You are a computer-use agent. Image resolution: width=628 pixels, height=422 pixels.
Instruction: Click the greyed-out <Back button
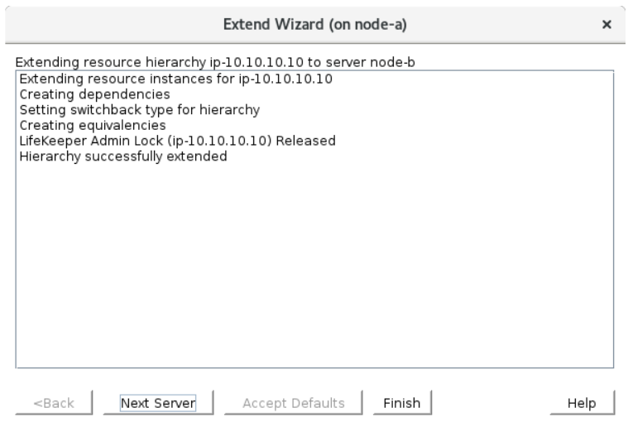tap(53, 403)
